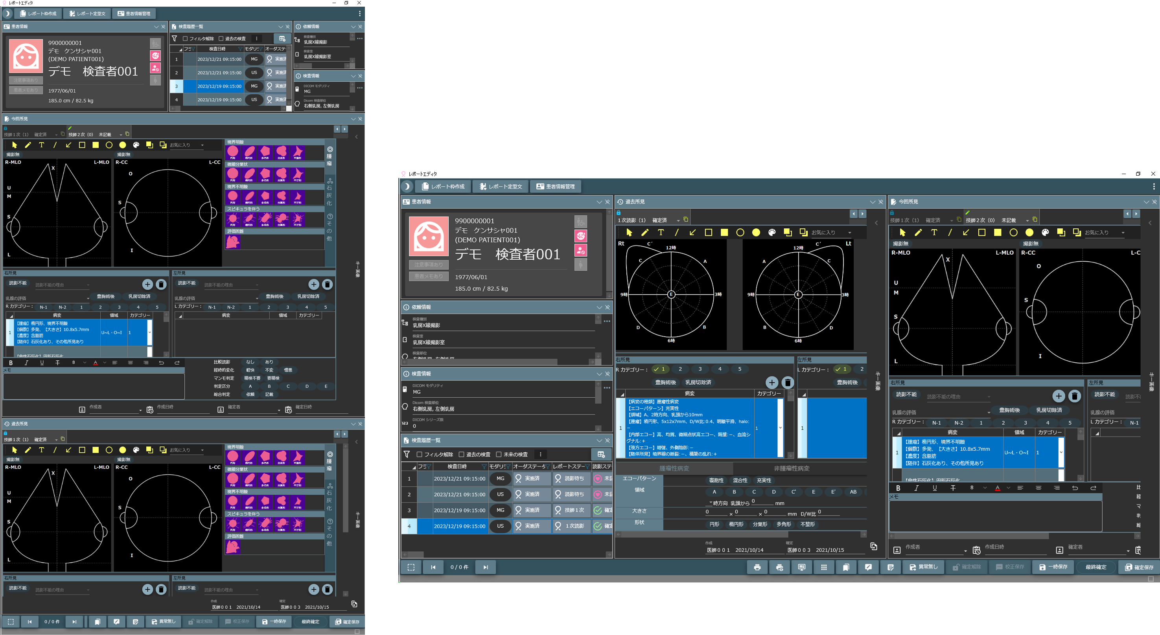Click the bookmark icon in right window's bottom bar

point(846,567)
